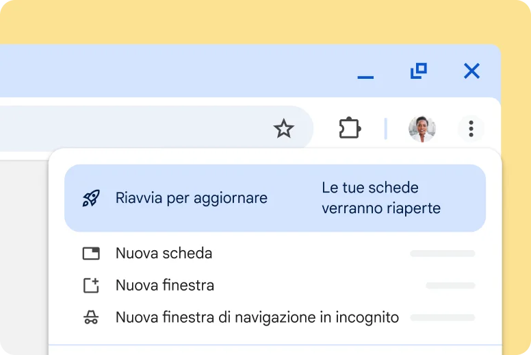Focus the address bar field
The image size is (531, 355).
click(137, 128)
